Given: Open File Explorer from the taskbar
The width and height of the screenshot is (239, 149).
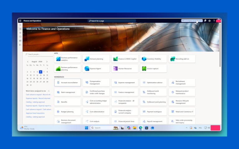Looking at the screenshot, I should coord(134,128).
